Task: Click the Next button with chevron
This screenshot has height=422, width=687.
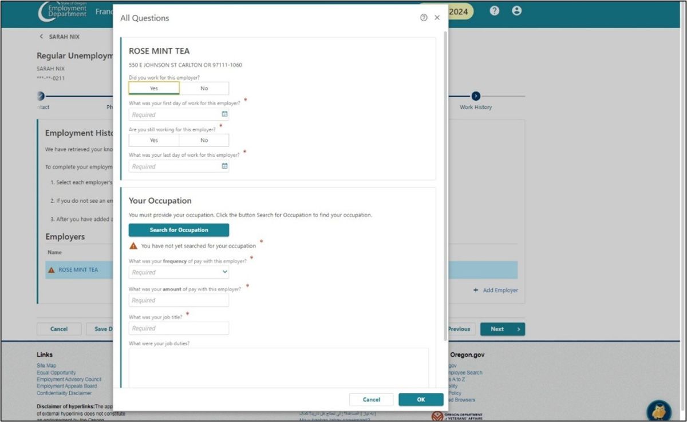Action: pyautogui.click(x=502, y=329)
